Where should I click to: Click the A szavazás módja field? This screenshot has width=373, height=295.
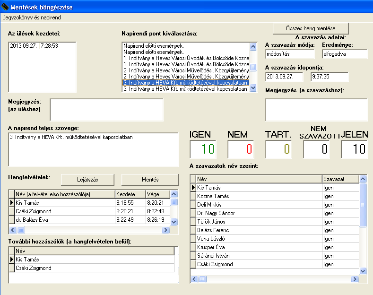click(290, 54)
